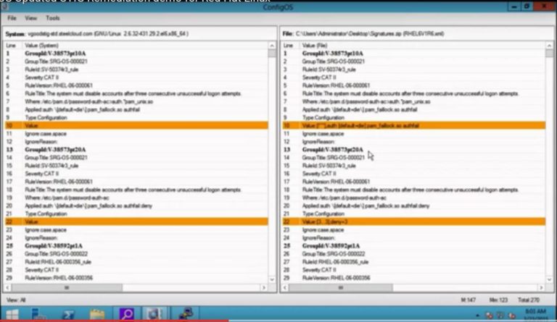
Task: Launch PowerShell from the taskbar
Action: coord(70,314)
